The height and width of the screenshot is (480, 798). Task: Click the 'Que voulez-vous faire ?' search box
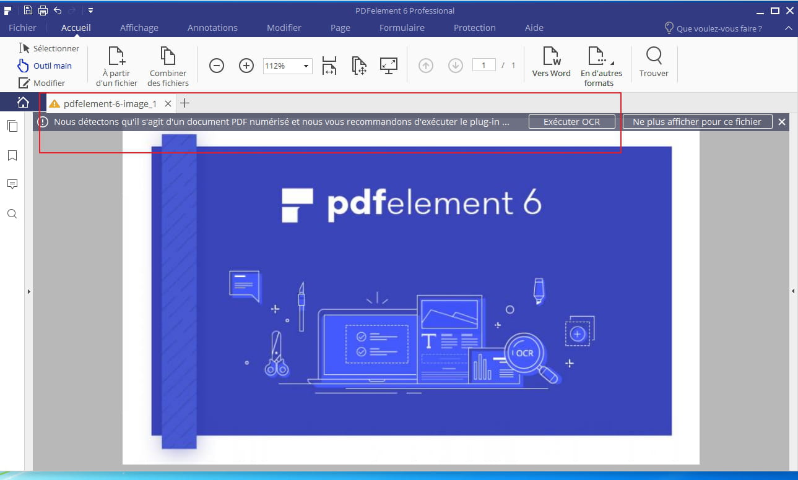point(719,28)
